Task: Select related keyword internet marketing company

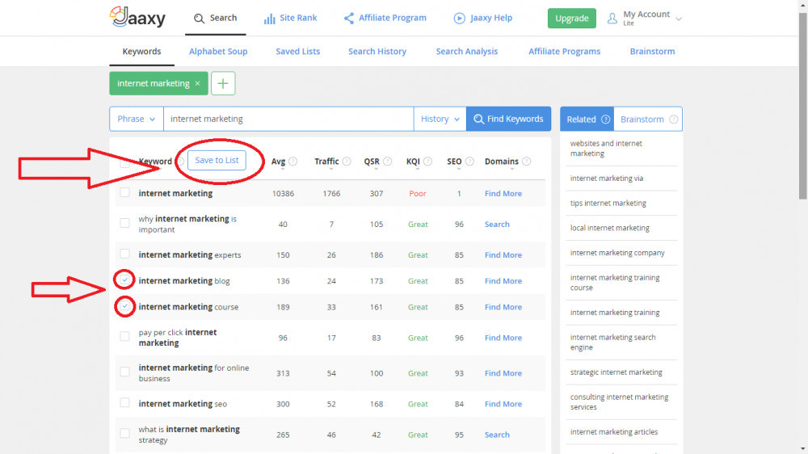Action: 617,253
